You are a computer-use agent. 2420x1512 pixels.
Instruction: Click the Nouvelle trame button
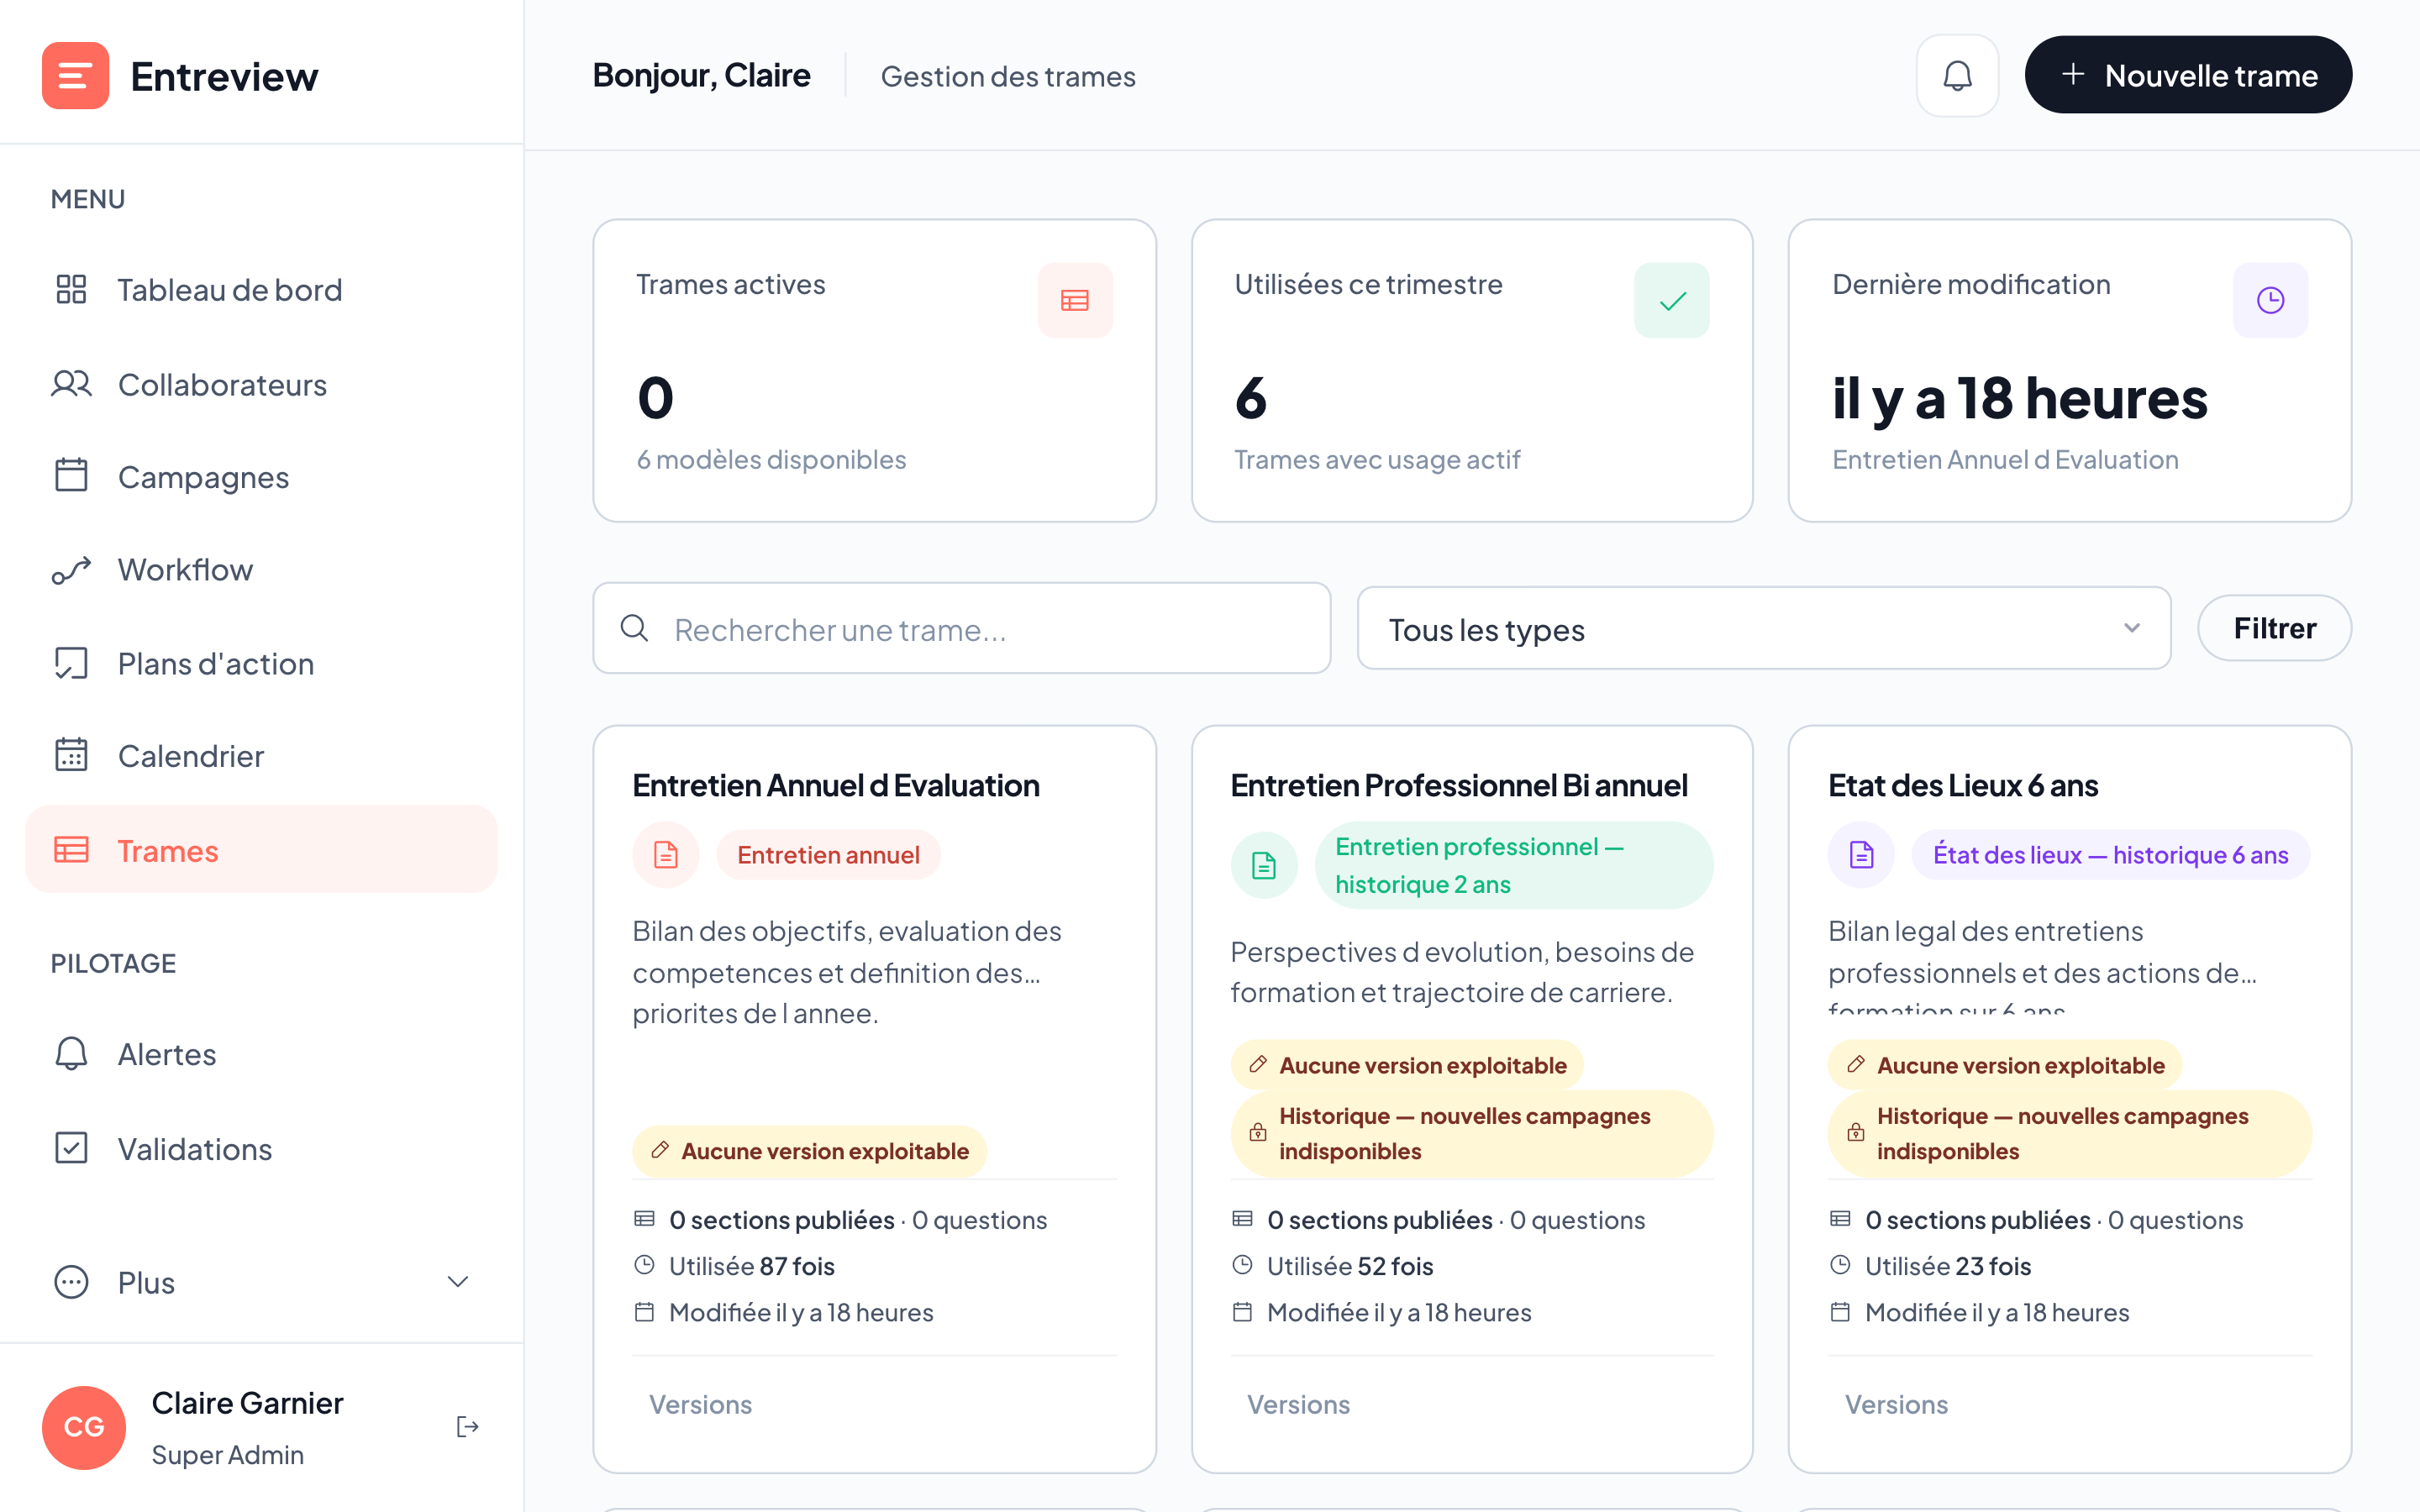2188,75
